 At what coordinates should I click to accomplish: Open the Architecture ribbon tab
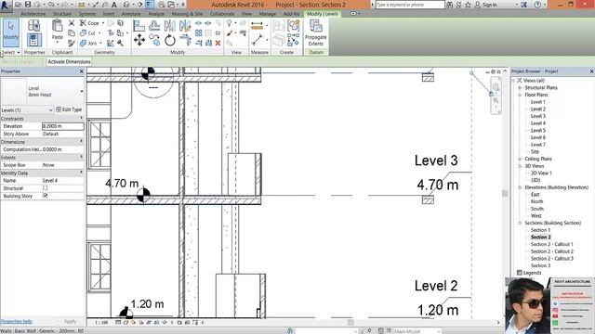point(33,14)
